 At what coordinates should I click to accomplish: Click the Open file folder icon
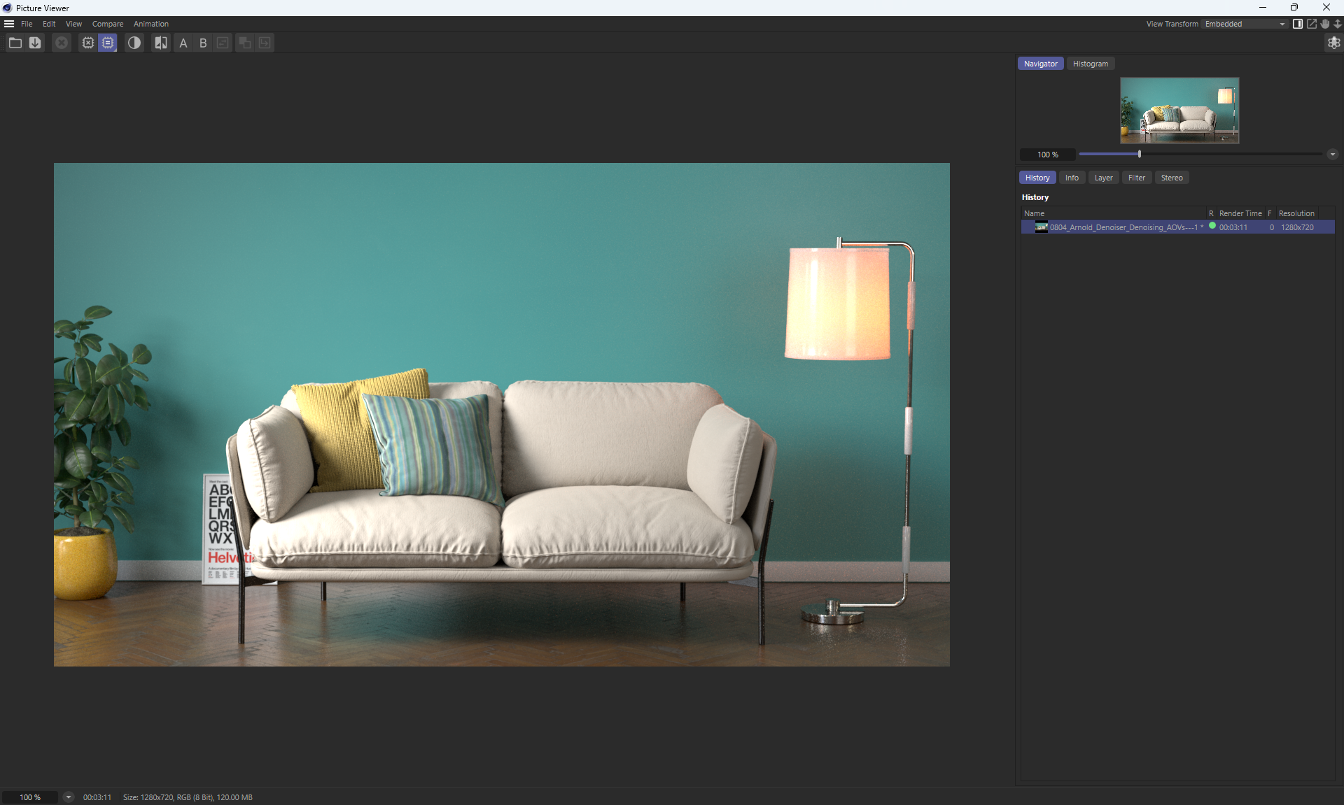[15, 43]
